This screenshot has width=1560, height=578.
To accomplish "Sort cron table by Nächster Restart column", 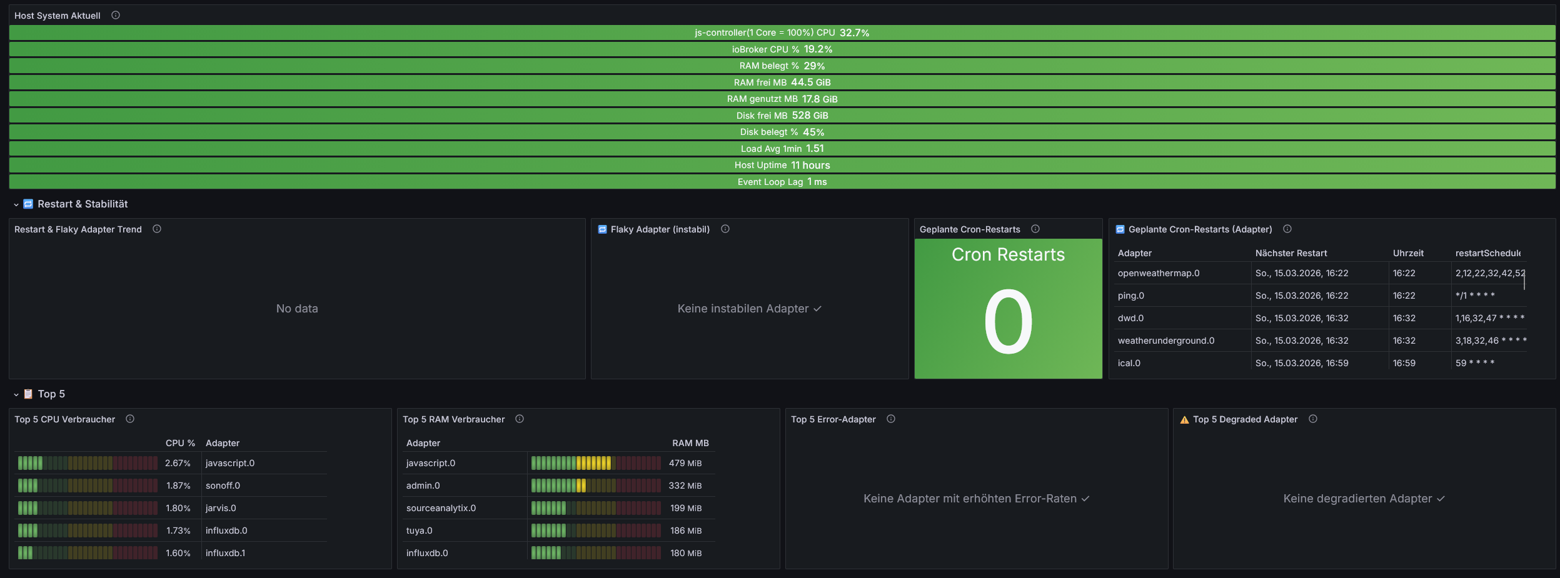I will pyautogui.click(x=1291, y=253).
